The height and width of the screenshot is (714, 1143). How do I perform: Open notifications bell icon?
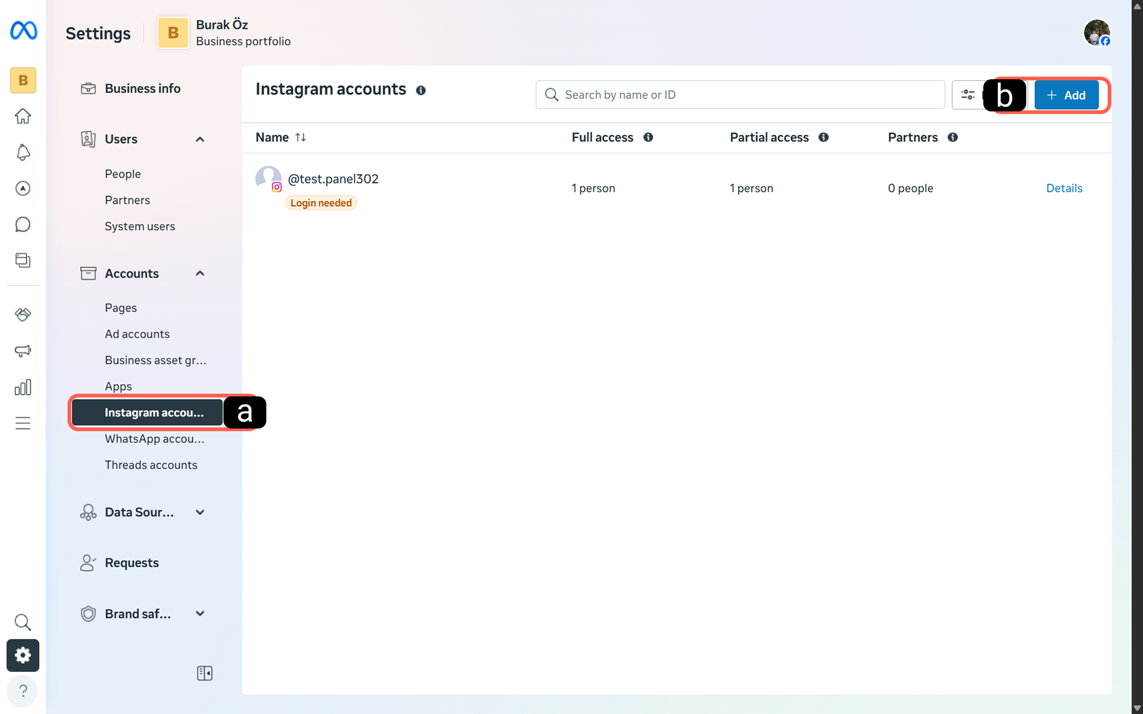(x=23, y=152)
